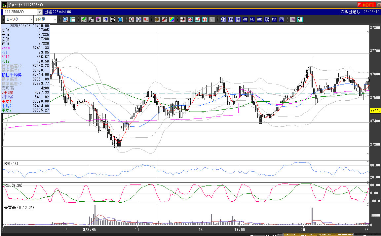
Task: Click the 9/8:45 time axis marker
Action: click(x=89, y=229)
